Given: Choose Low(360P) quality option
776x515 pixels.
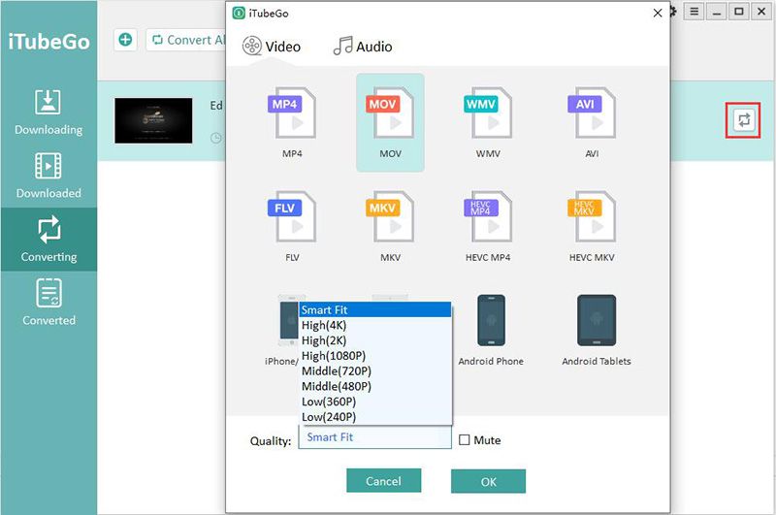Looking at the screenshot, I should 375,402.
